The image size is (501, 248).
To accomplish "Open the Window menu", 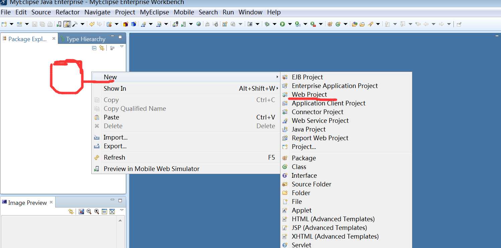I will [x=250, y=12].
